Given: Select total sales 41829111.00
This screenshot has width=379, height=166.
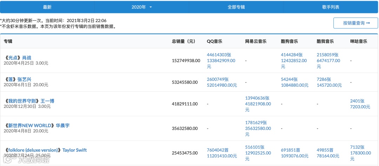Looking at the screenshot, I should (x=185, y=104).
